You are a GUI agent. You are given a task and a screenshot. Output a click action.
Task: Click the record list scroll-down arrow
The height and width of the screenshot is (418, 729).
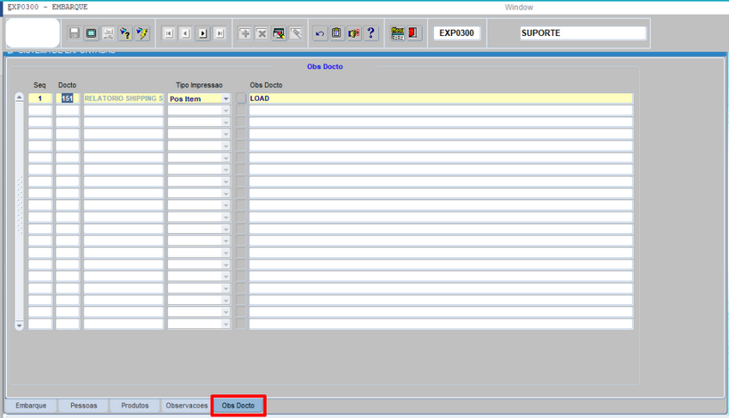point(20,325)
